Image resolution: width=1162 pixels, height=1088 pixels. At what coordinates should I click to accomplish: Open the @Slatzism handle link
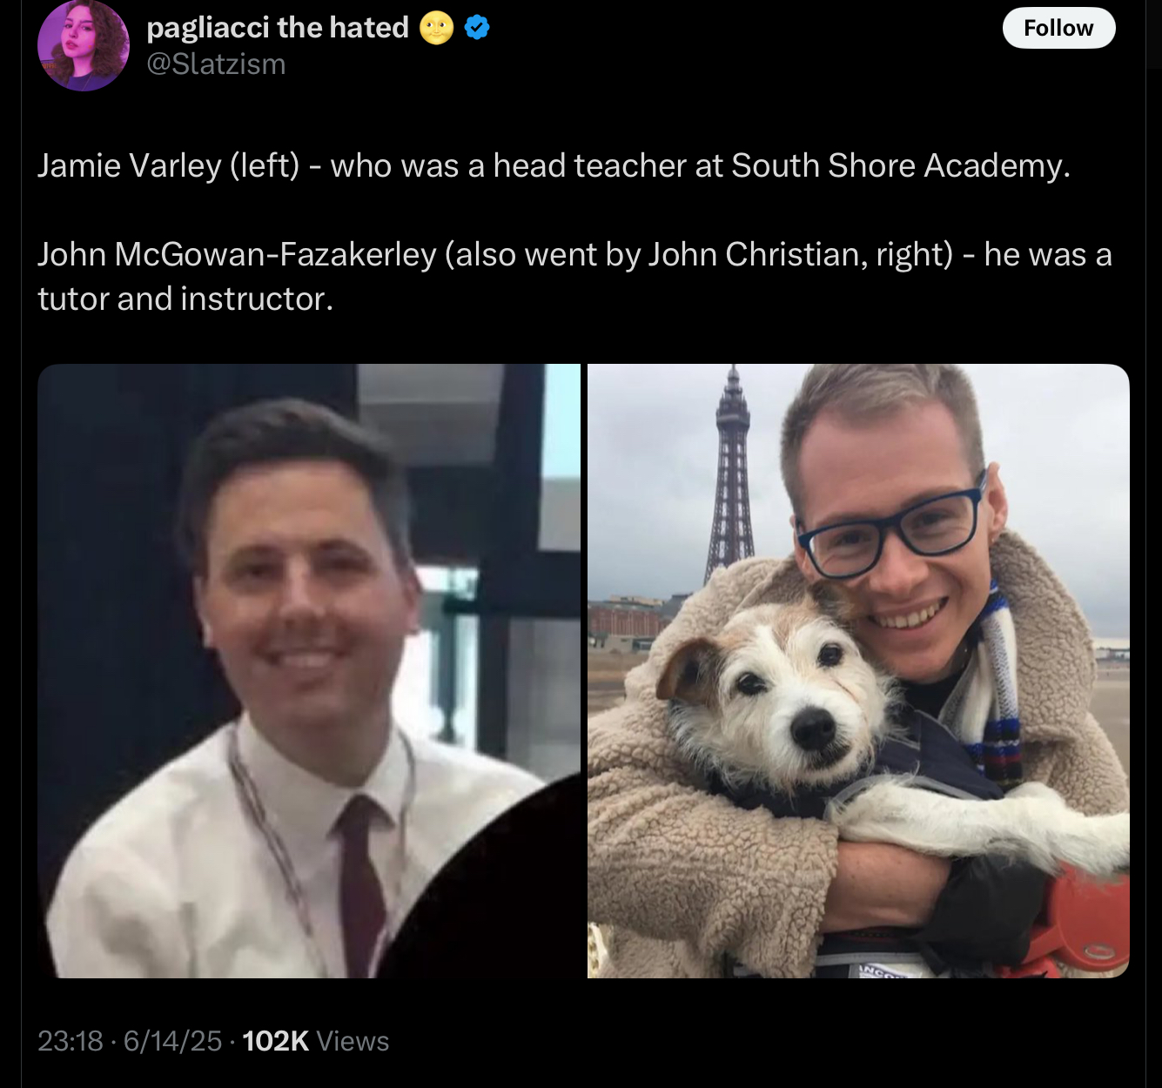pyautogui.click(x=216, y=64)
